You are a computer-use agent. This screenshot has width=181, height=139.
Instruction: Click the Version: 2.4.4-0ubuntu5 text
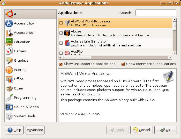(x=80, y=114)
